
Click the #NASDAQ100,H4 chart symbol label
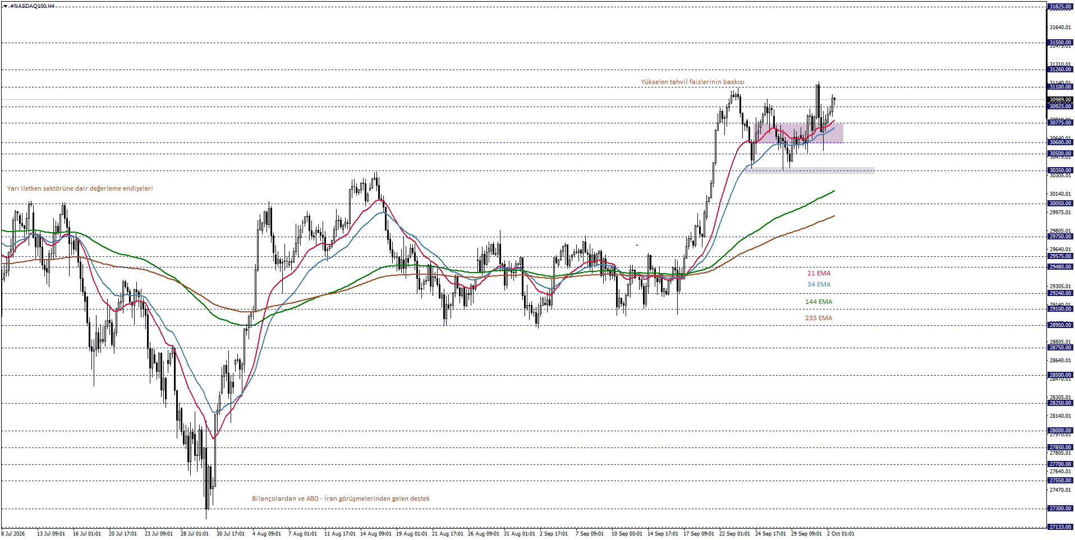click(33, 6)
